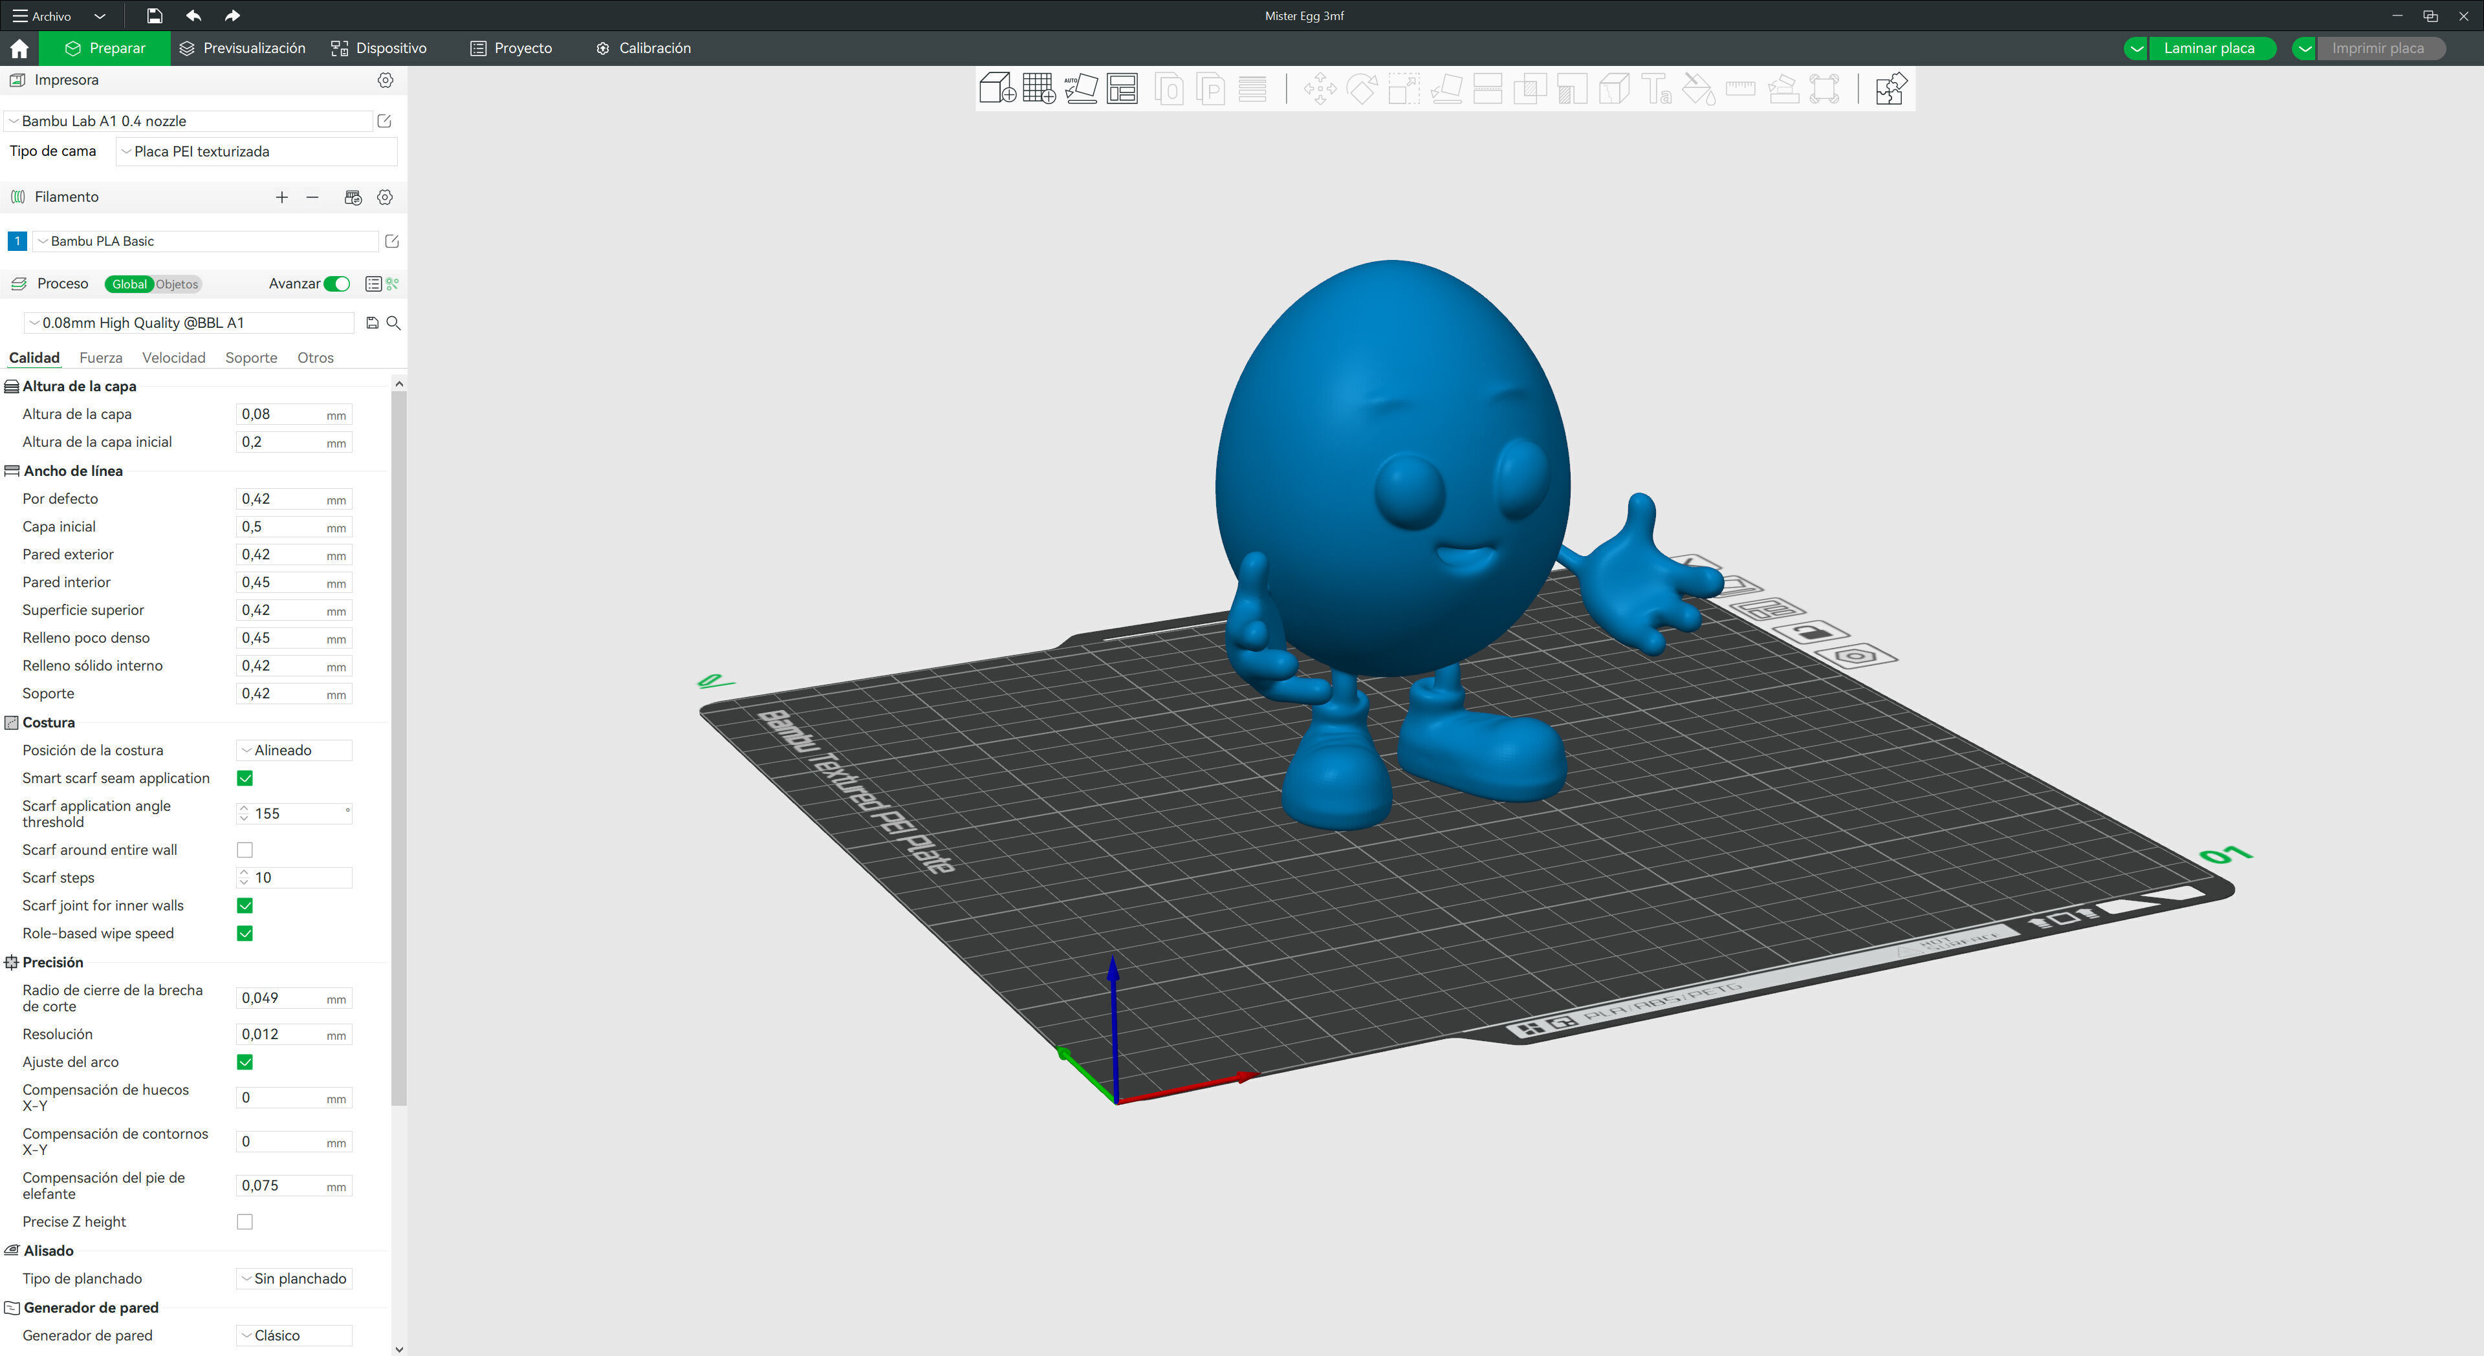Click the Undo arrow icon
This screenshot has width=2484, height=1356.
[194, 16]
